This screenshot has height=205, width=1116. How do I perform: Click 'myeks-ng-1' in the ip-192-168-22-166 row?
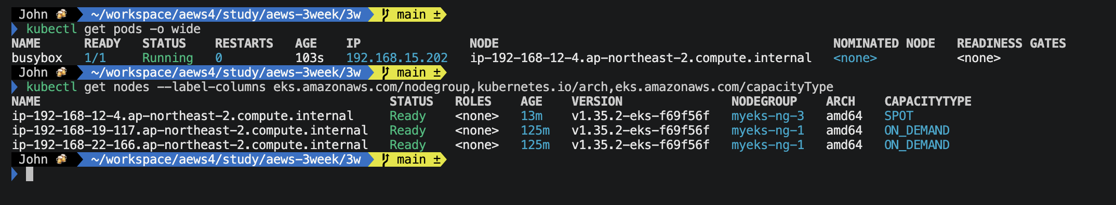pyautogui.click(x=768, y=145)
